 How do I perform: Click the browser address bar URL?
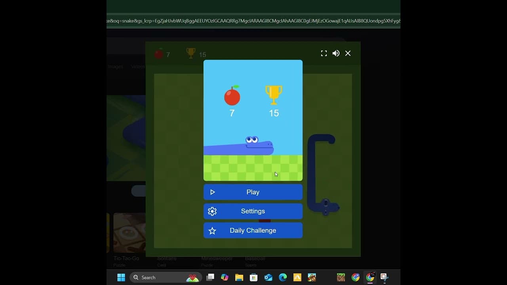coord(253,21)
